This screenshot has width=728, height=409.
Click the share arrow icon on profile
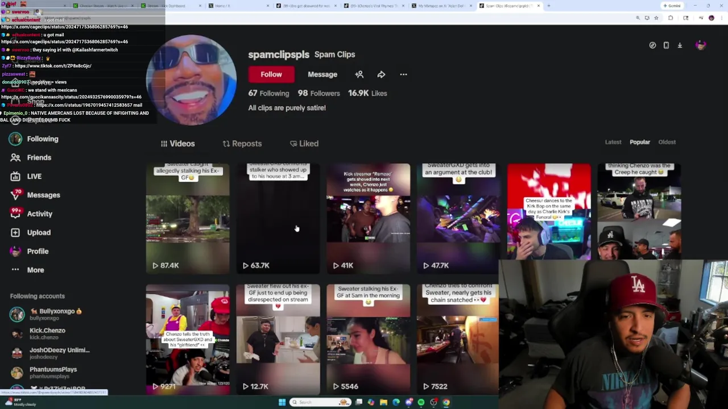click(x=381, y=74)
